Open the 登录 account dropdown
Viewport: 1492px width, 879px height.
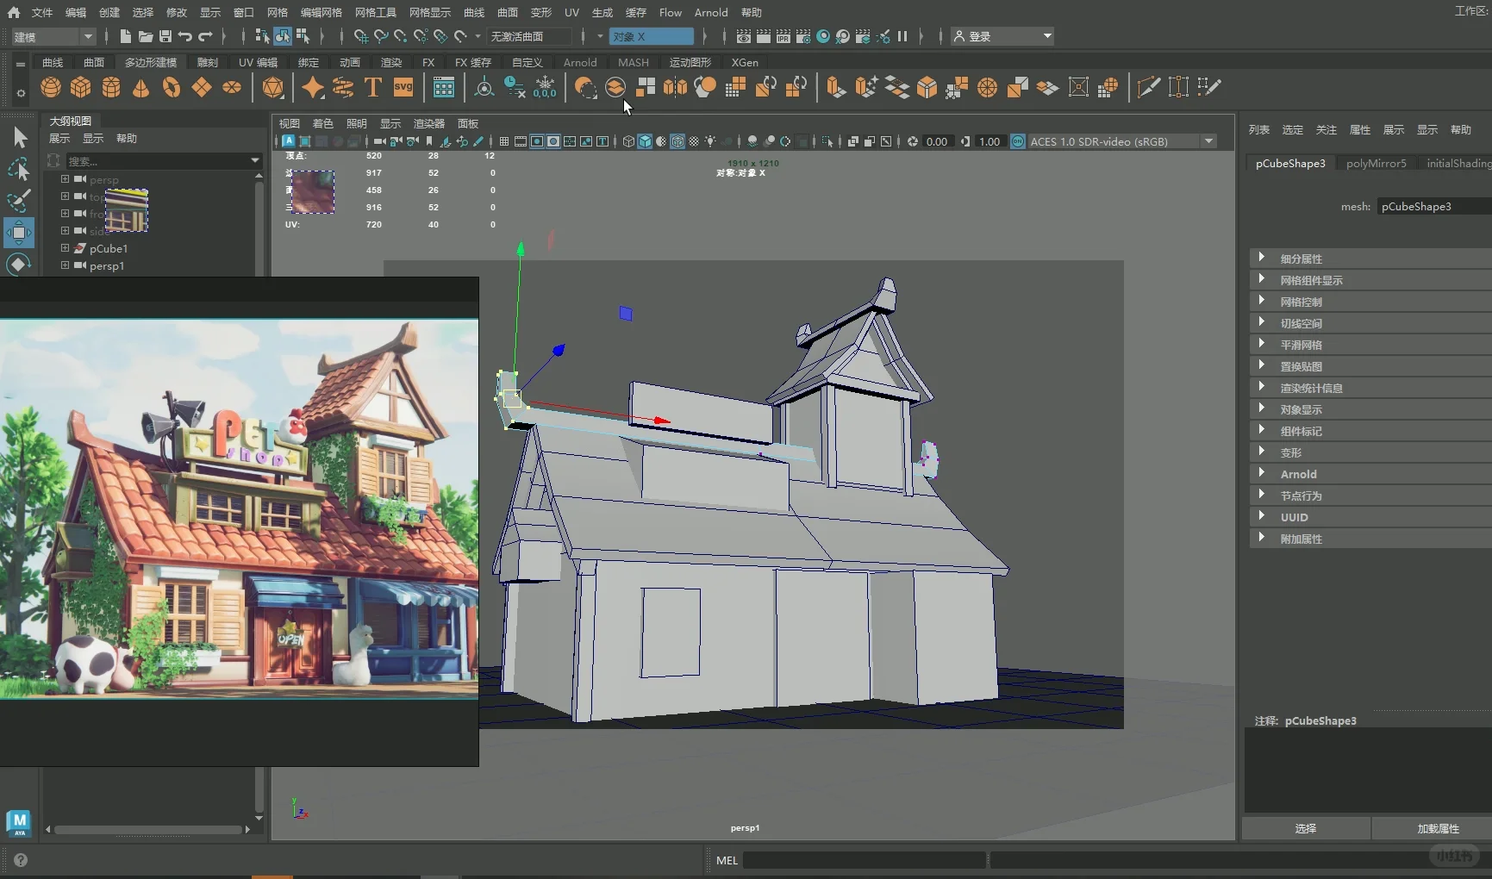click(1002, 36)
